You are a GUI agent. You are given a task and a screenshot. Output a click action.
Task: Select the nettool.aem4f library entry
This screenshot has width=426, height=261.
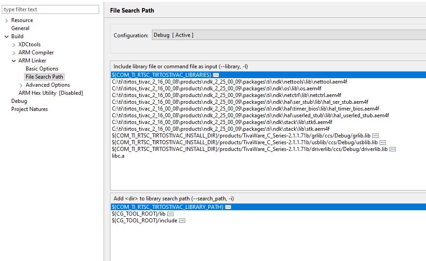coord(229,82)
